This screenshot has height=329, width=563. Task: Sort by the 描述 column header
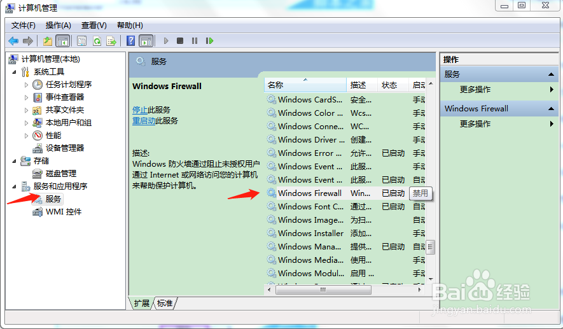click(362, 85)
